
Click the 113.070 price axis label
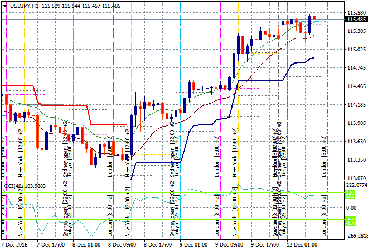coord(356,178)
